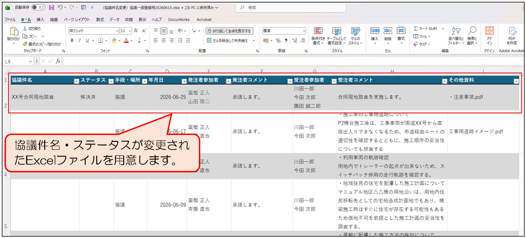
Task: Switch to the ページレイアウト tab
Action: pyautogui.click(x=77, y=20)
